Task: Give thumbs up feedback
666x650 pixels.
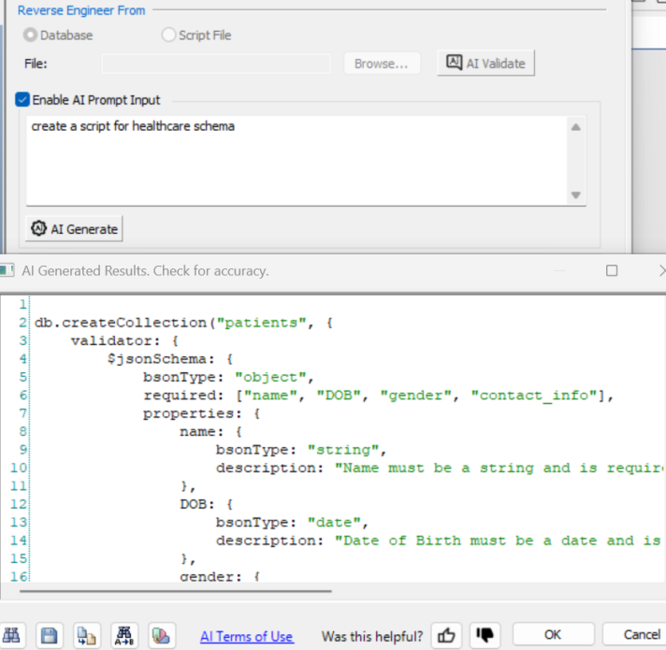Action: 446,636
